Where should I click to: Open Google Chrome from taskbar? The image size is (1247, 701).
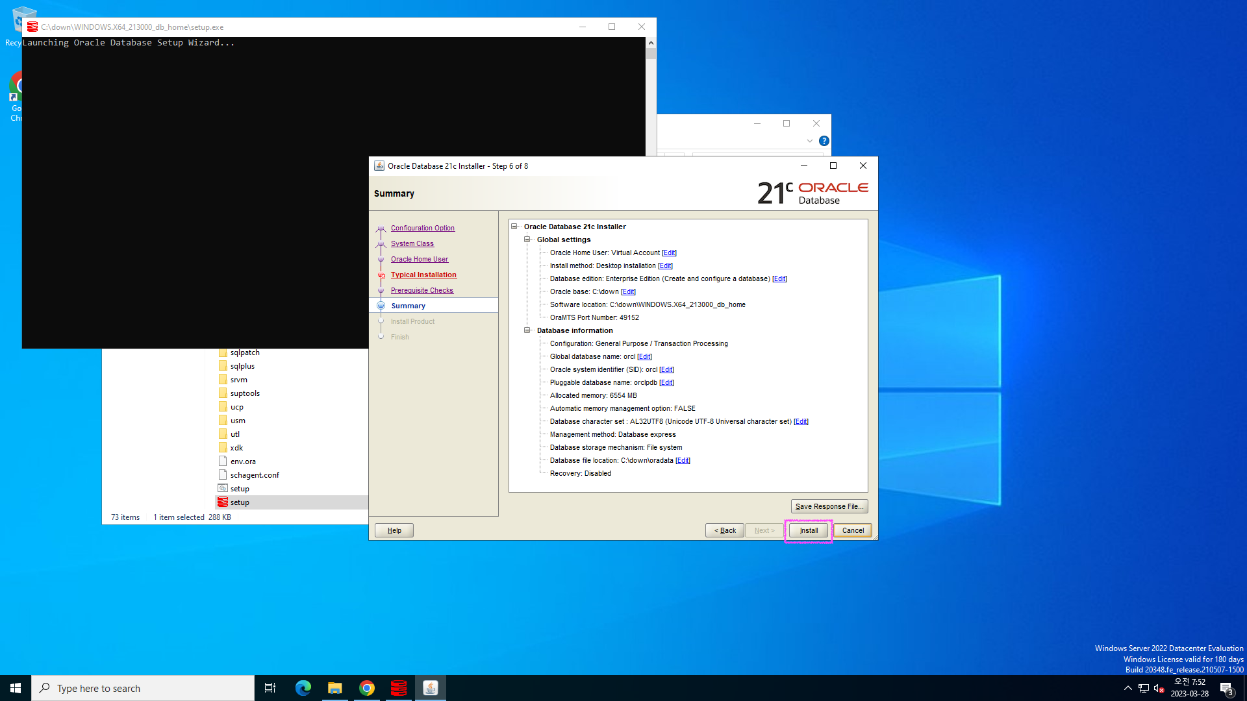click(x=367, y=688)
